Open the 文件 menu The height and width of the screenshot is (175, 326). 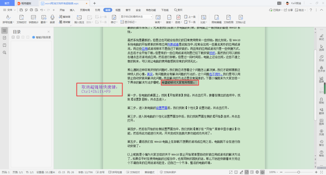[10, 10]
